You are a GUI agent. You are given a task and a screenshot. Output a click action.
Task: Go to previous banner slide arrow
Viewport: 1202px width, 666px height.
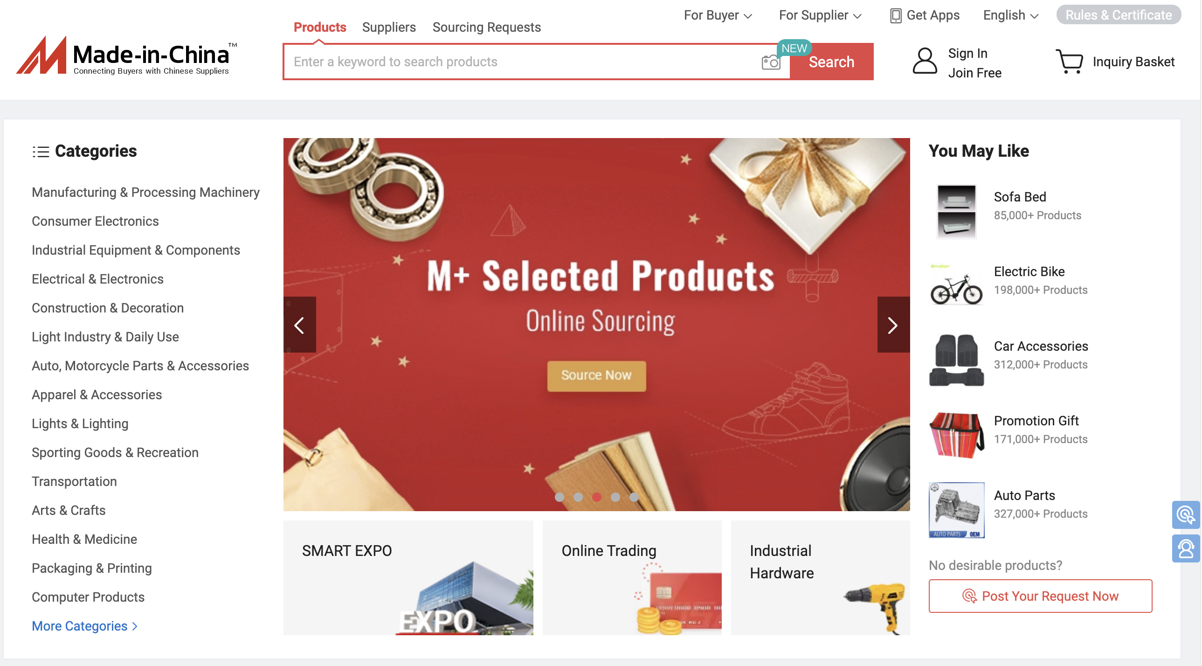click(299, 325)
